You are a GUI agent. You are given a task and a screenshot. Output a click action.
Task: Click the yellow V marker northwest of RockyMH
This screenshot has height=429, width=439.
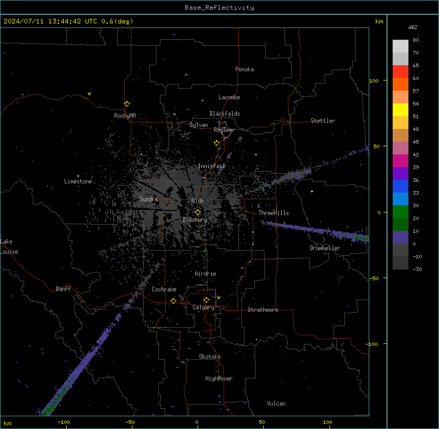pos(89,94)
